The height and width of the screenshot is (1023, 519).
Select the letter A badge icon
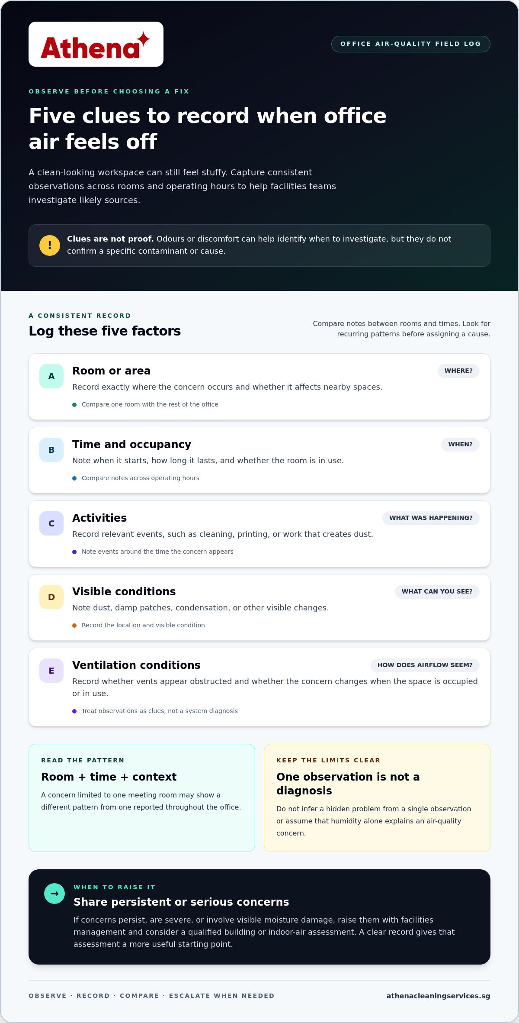coord(51,376)
